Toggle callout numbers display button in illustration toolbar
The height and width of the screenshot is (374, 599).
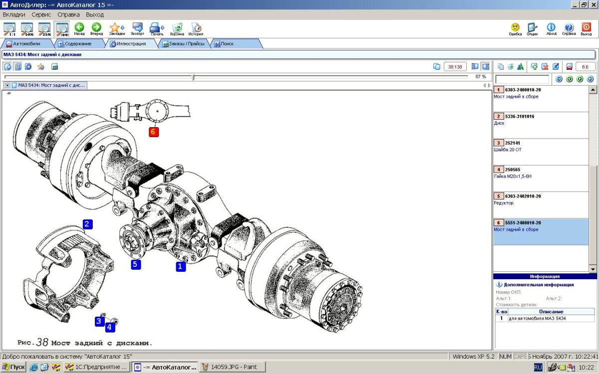(x=18, y=66)
